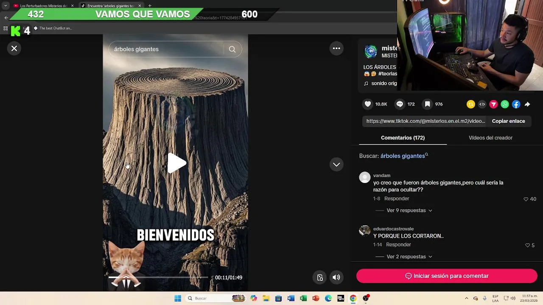Reply to vandam's comment
543x305 pixels.
[x=397, y=199]
